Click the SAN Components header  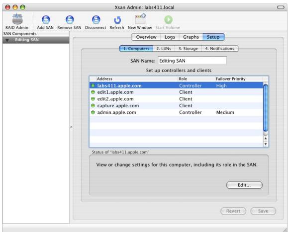pos(36,34)
